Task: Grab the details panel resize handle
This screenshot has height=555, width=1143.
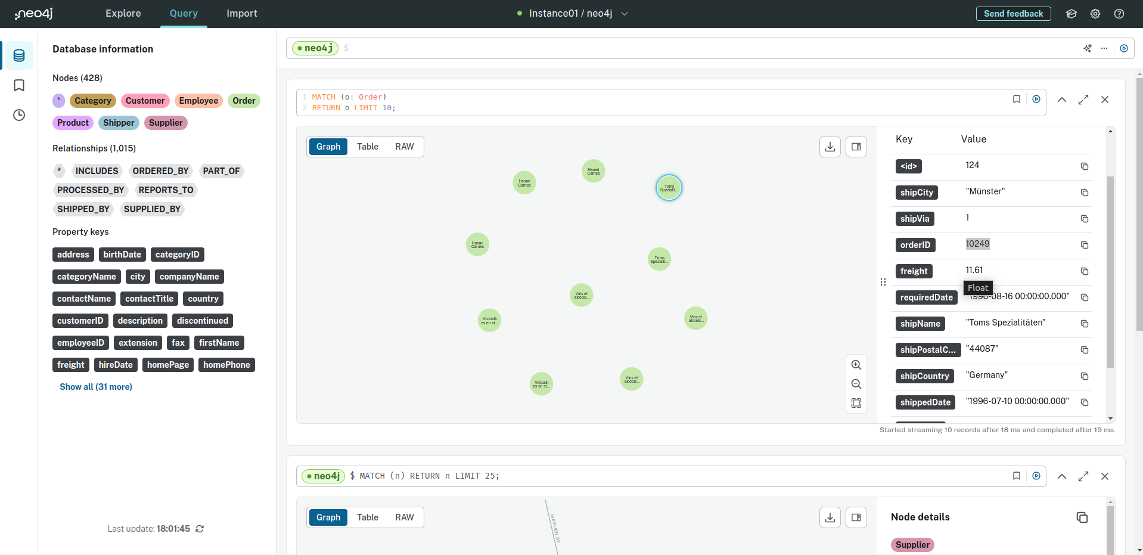Action: pos(883,282)
